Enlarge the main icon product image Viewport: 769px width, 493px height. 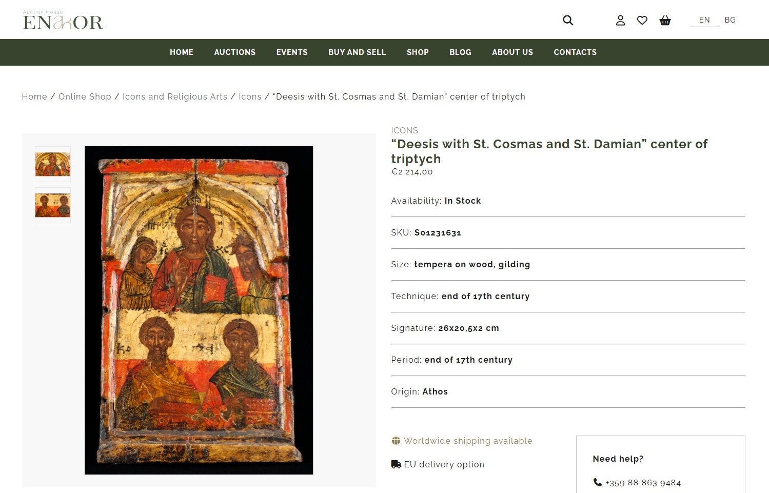pyautogui.click(x=199, y=310)
